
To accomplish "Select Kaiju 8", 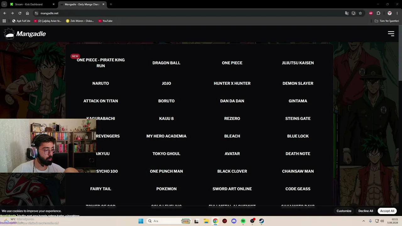I will (x=166, y=119).
